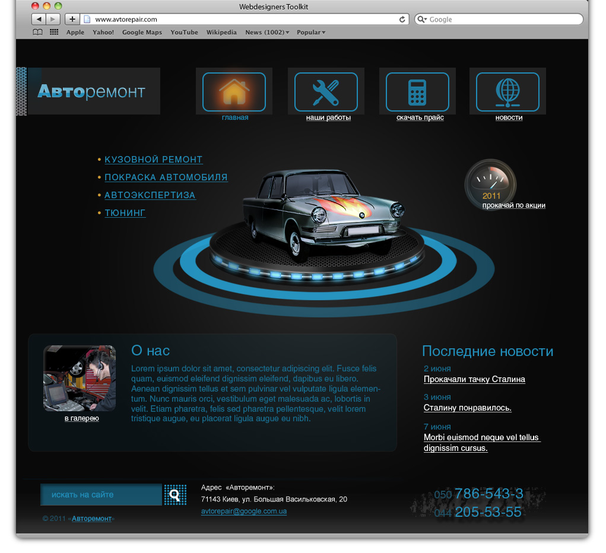Click the orange home icon

coord(234,92)
